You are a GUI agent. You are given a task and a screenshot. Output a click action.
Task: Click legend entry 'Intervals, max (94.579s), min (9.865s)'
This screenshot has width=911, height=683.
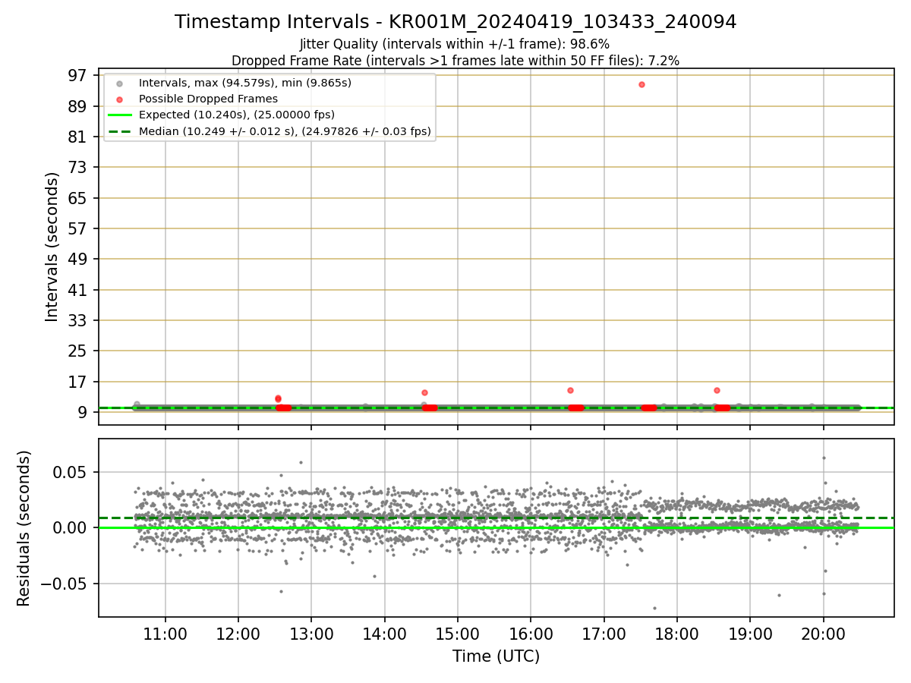(x=245, y=82)
